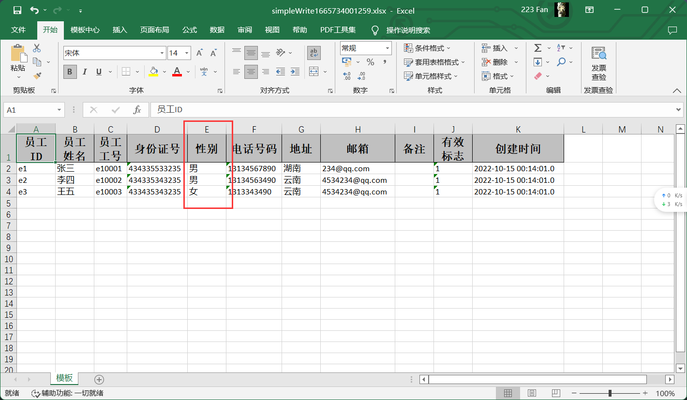Click the 删除 (Delete cells) button
The height and width of the screenshot is (400, 687).
click(500, 62)
